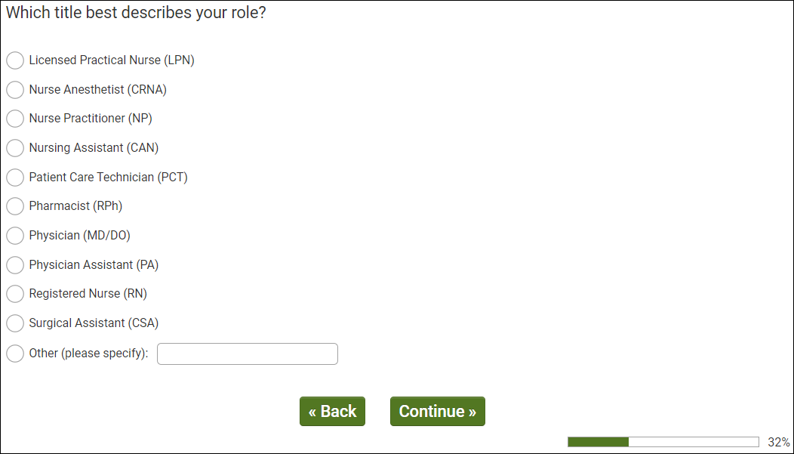Viewport: 794px width, 454px height.
Task: Click the Surgical Assistant (CSA) label
Action: click(x=94, y=323)
